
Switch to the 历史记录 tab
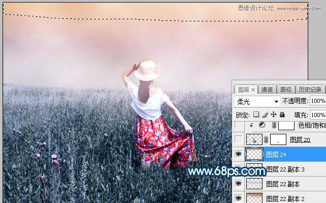(310, 90)
